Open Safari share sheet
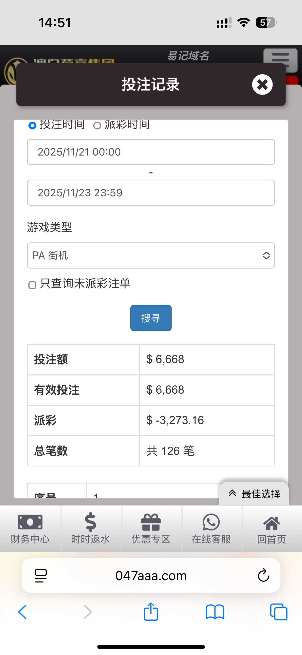 coord(151,611)
